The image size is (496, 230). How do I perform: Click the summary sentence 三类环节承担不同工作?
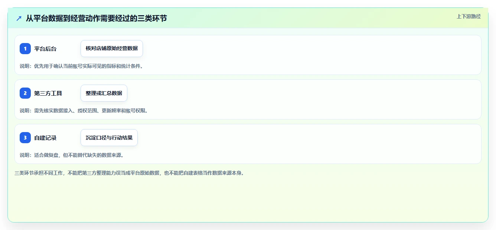pyautogui.click(x=130, y=173)
